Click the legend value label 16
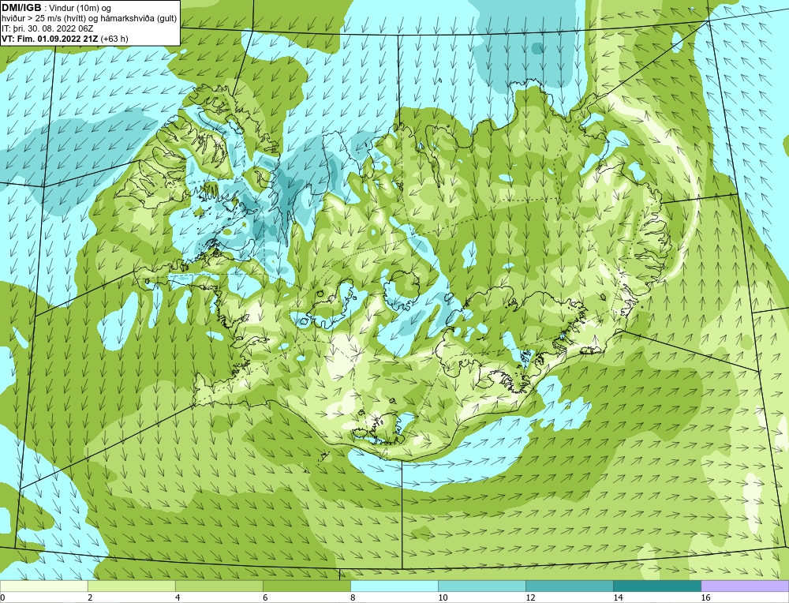This screenshot has height=603, width=789. click(x=705, y=597)
